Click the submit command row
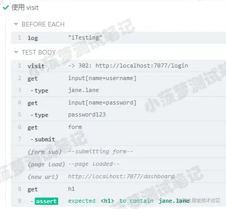 tap(118, 139)
